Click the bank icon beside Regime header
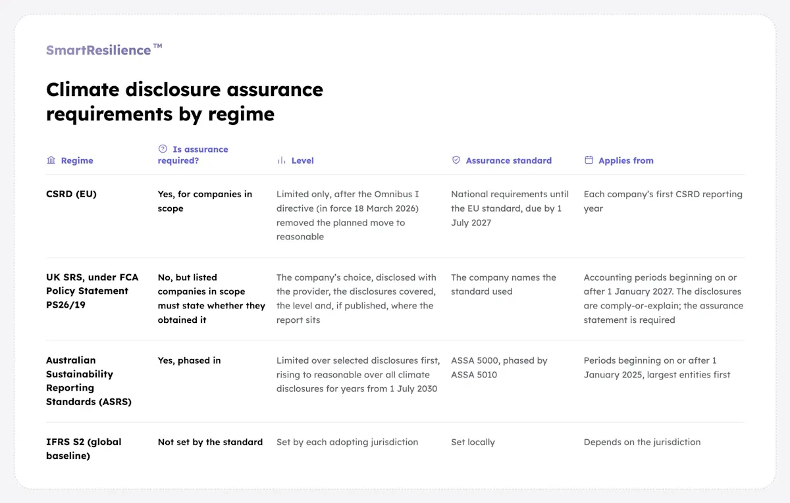Viewport: 790px width, 503px height. click(51, 160)
